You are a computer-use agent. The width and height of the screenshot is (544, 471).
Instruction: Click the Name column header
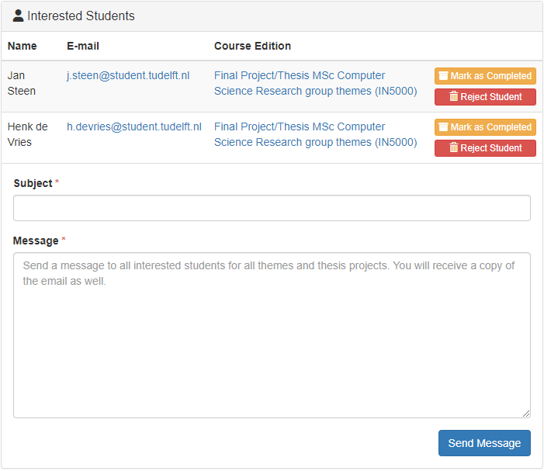[x=23, y=46]
